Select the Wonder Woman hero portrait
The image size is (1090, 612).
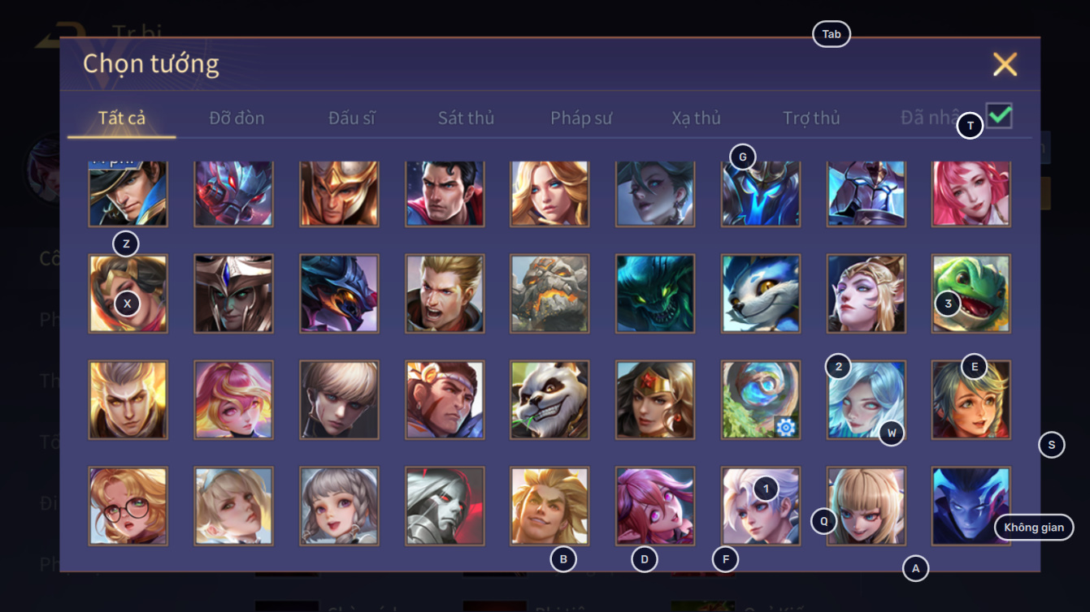pyautogui.click(x=655, y=400)
